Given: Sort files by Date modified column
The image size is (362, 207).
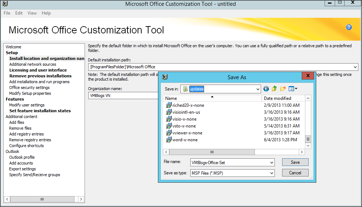Looking at the screenshot, I should tap(277, 98).
